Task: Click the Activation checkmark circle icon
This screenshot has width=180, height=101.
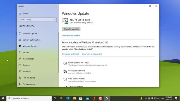Action: 20,71
